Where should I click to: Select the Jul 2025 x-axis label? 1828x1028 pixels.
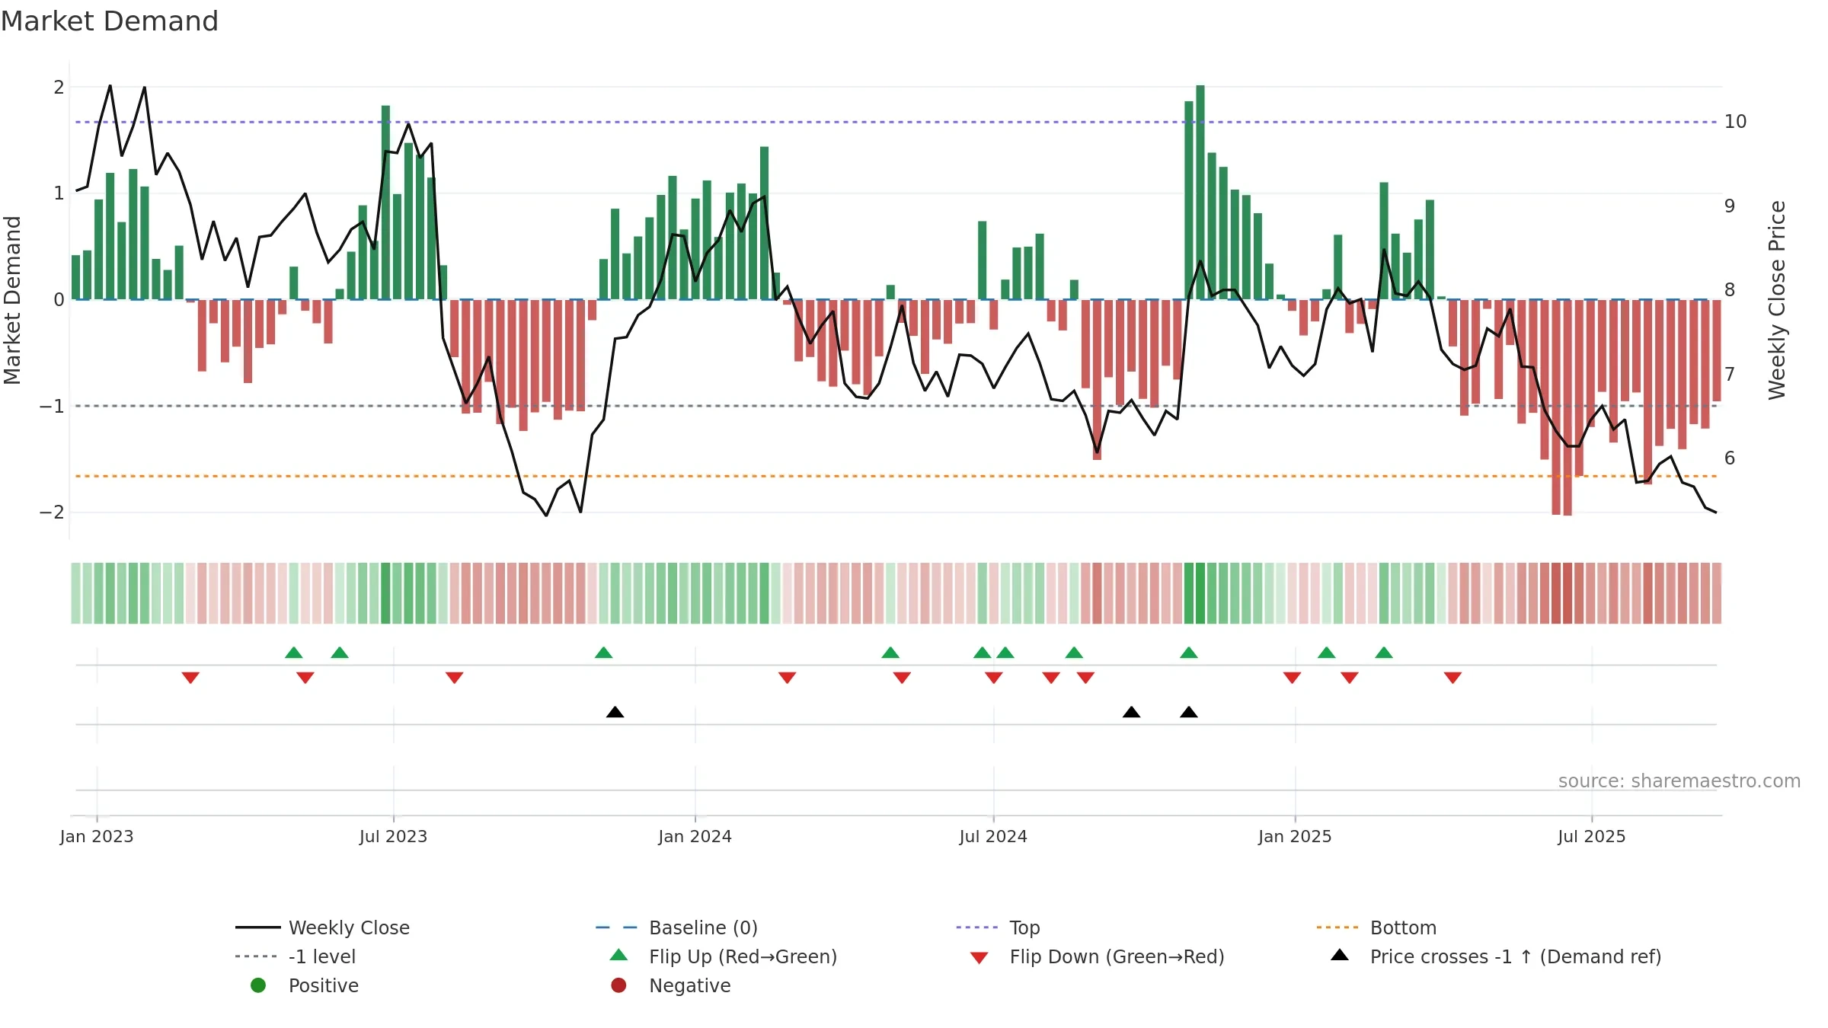coord(1592,837)
